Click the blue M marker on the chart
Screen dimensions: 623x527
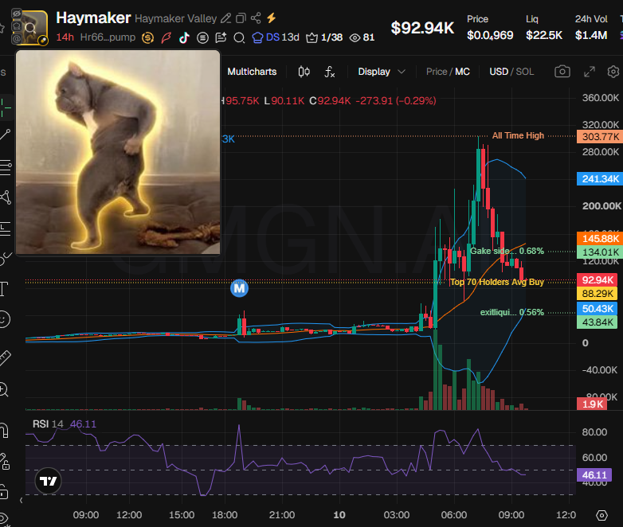click(x=239, y=288)
